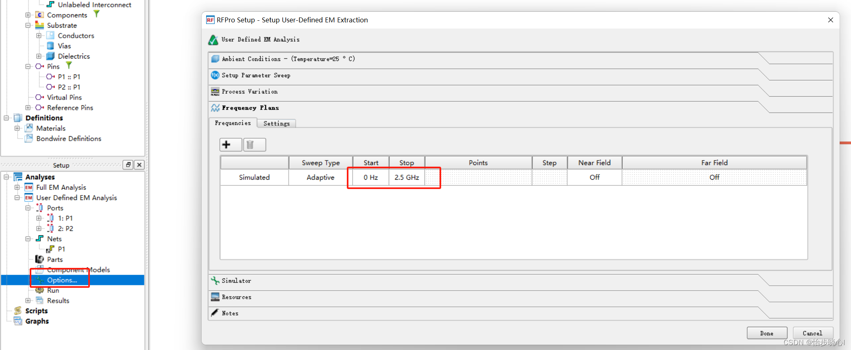This screenshot has width=851, height=350.
Task: Click the filter funnel next to Components
Action: click(96, 14)
